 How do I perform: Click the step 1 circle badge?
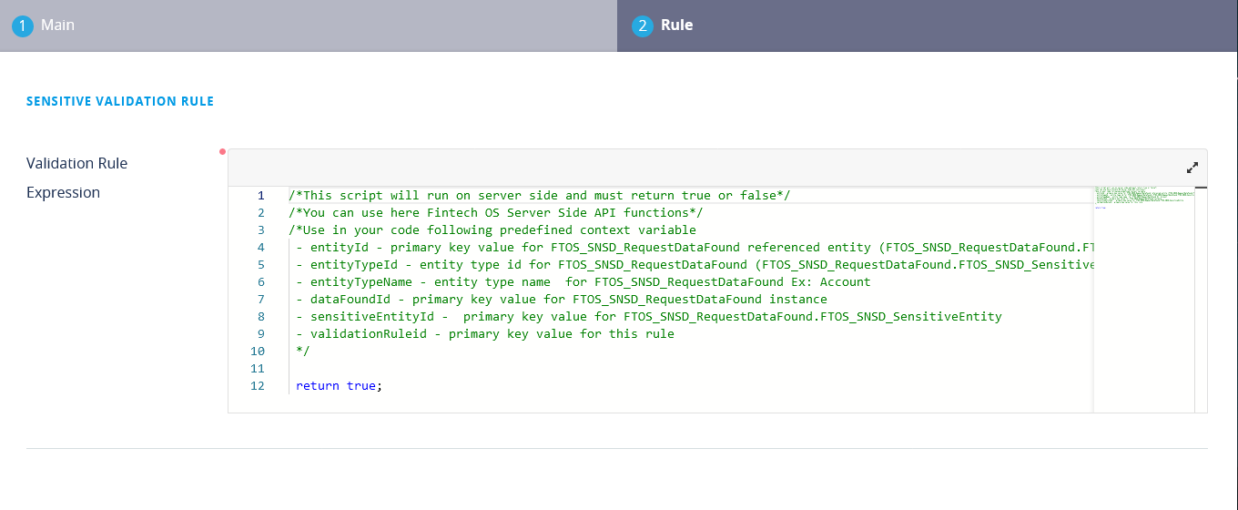pyautogui.click(x=23, y=26)
